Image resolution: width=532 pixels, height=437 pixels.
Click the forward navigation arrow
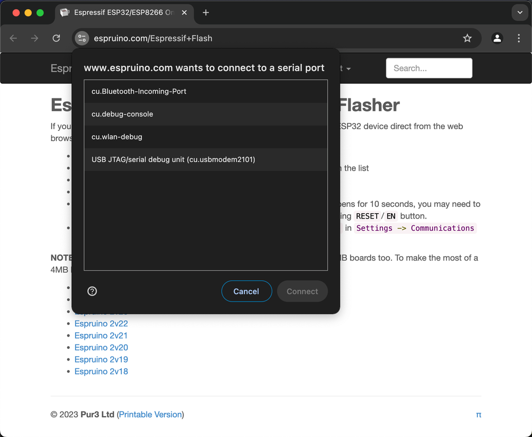(35, 38)
